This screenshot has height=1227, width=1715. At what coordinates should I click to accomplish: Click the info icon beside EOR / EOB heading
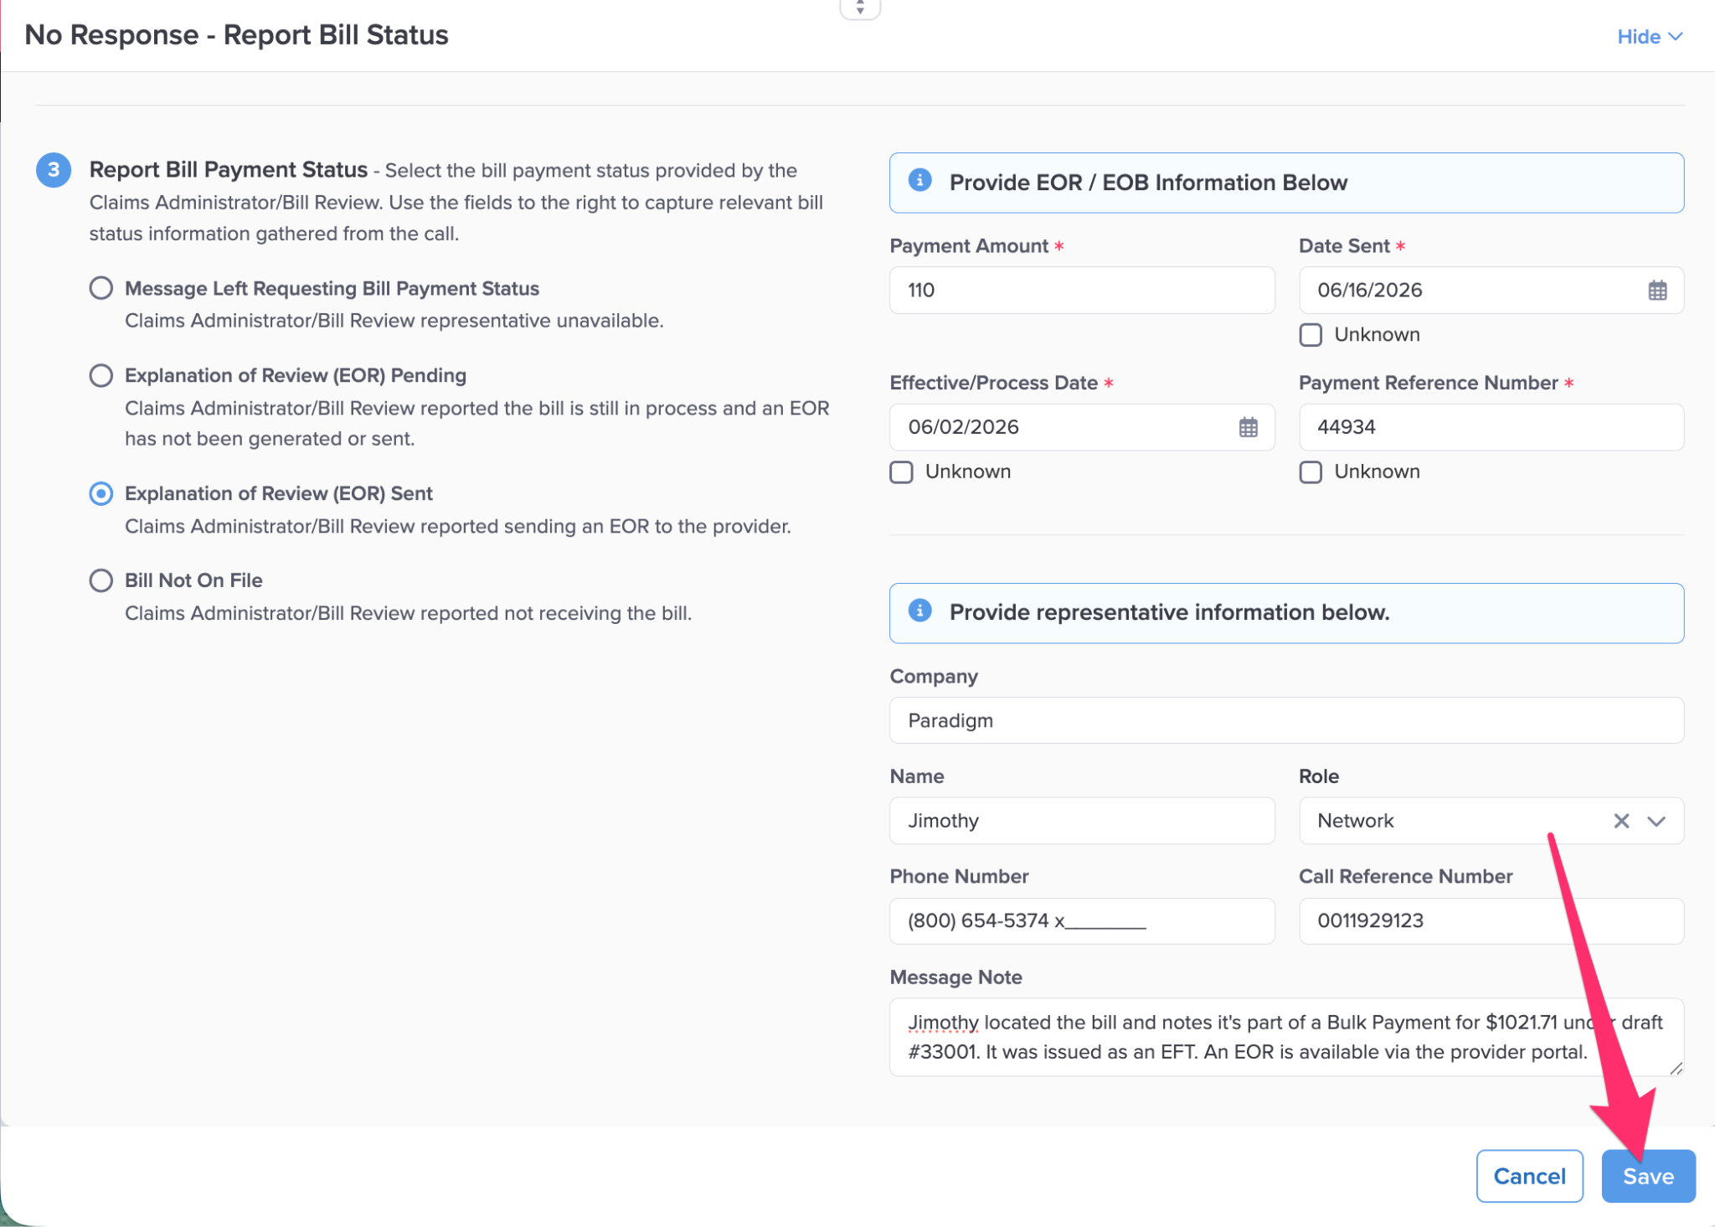(919, 181)
